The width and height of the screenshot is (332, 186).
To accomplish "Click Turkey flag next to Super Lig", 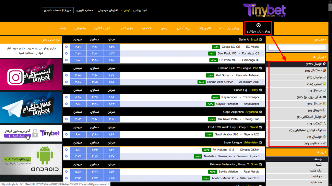I will (260, 90).
